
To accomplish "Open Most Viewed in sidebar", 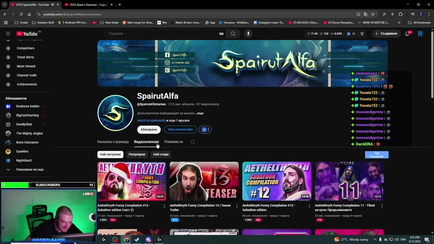I will point(26,66).
